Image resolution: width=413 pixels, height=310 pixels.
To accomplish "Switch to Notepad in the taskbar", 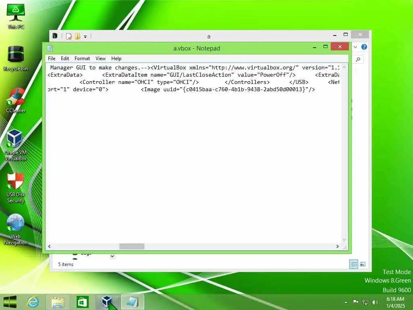I will click(132, 302).
